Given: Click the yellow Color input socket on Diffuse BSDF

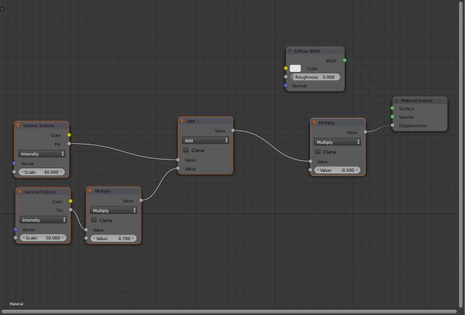Looking at the screenshot, I should coord(286,68).
